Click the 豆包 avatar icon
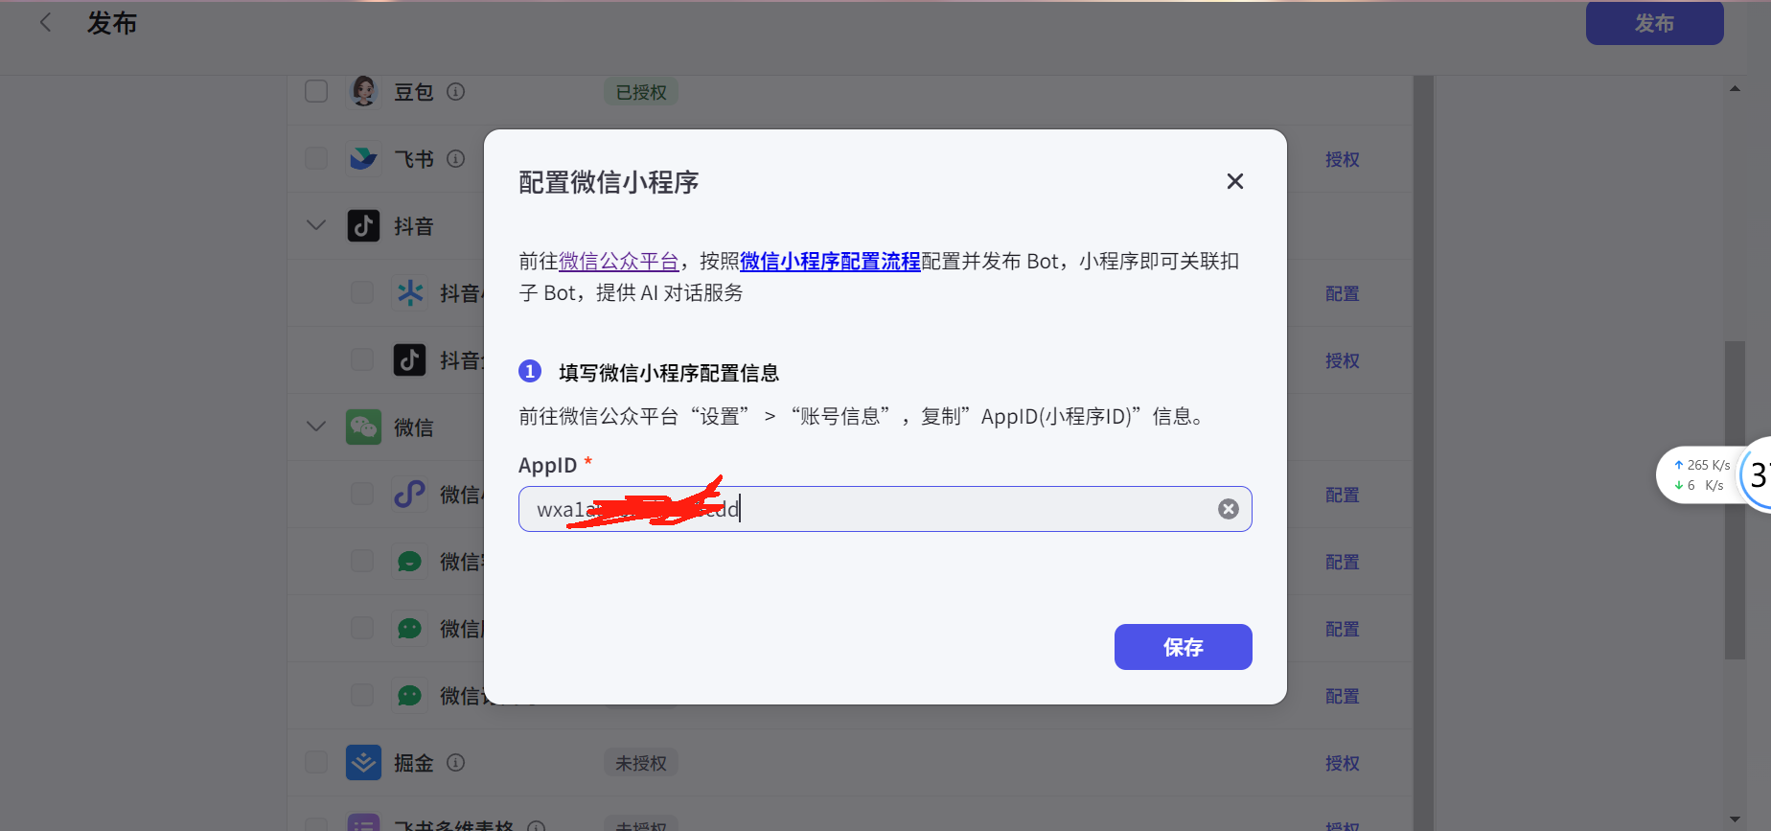This screenshot has height=831, width=1771. coord(363,91)
